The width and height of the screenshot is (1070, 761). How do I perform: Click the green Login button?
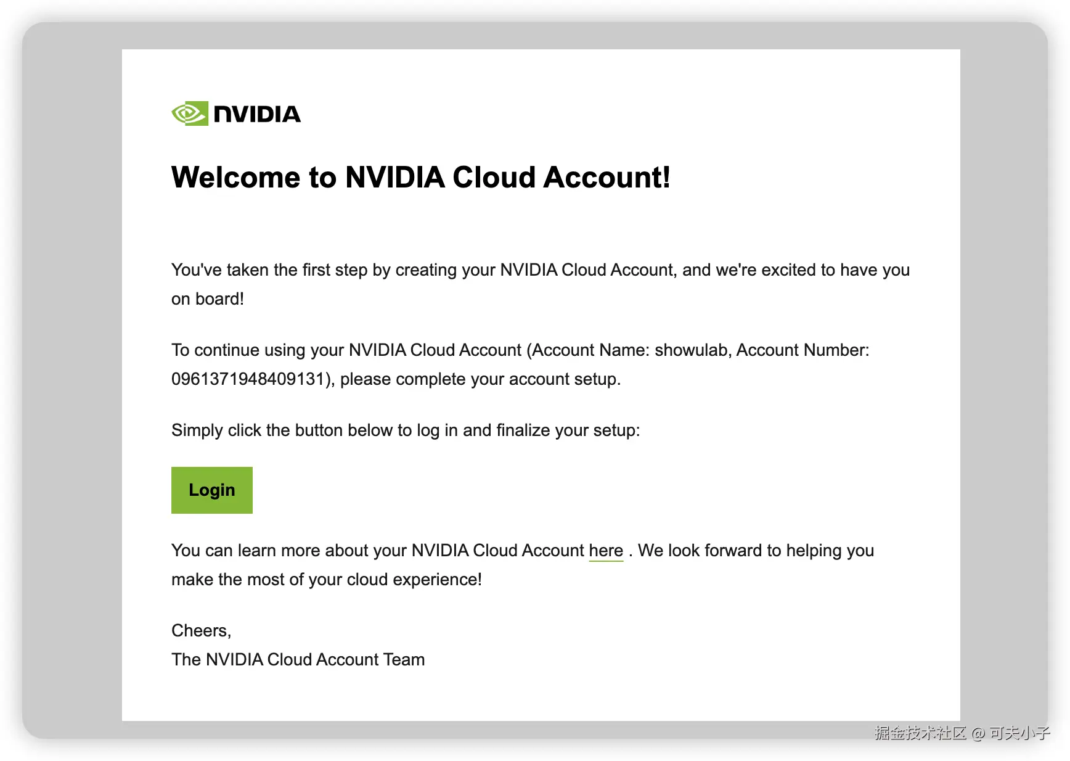tap(212, 490)
